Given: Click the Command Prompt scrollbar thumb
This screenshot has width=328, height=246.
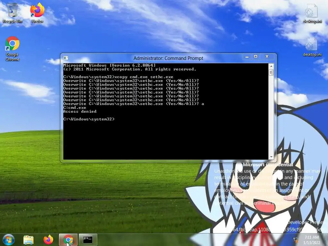Looking at the screenshot, I should [x=271, y=73].
